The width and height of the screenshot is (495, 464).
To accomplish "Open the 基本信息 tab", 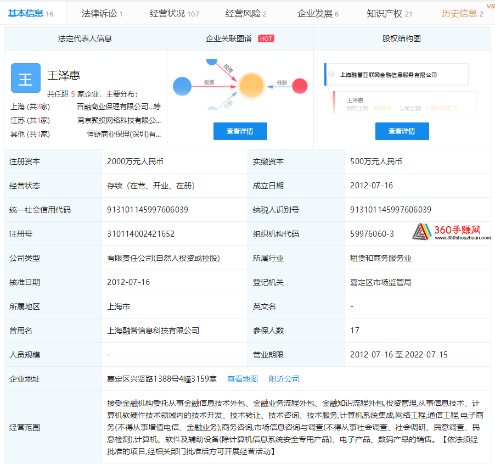I will 30,14.
